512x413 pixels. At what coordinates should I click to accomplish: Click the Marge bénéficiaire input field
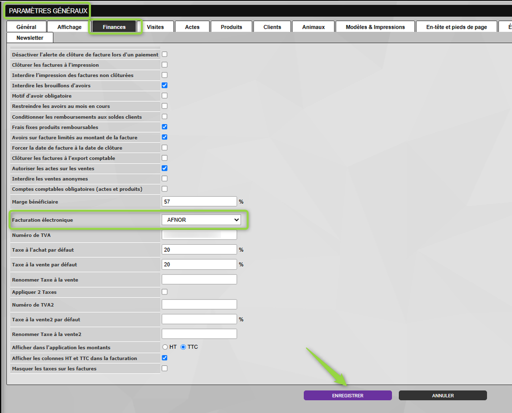(199, 201)
